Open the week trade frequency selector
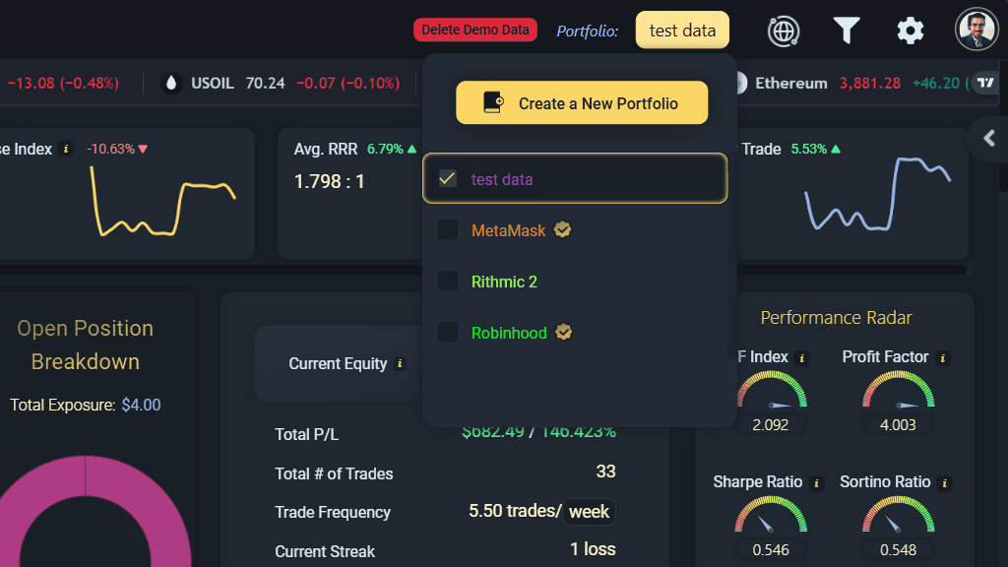1008x567 pixels. (590, 512)
